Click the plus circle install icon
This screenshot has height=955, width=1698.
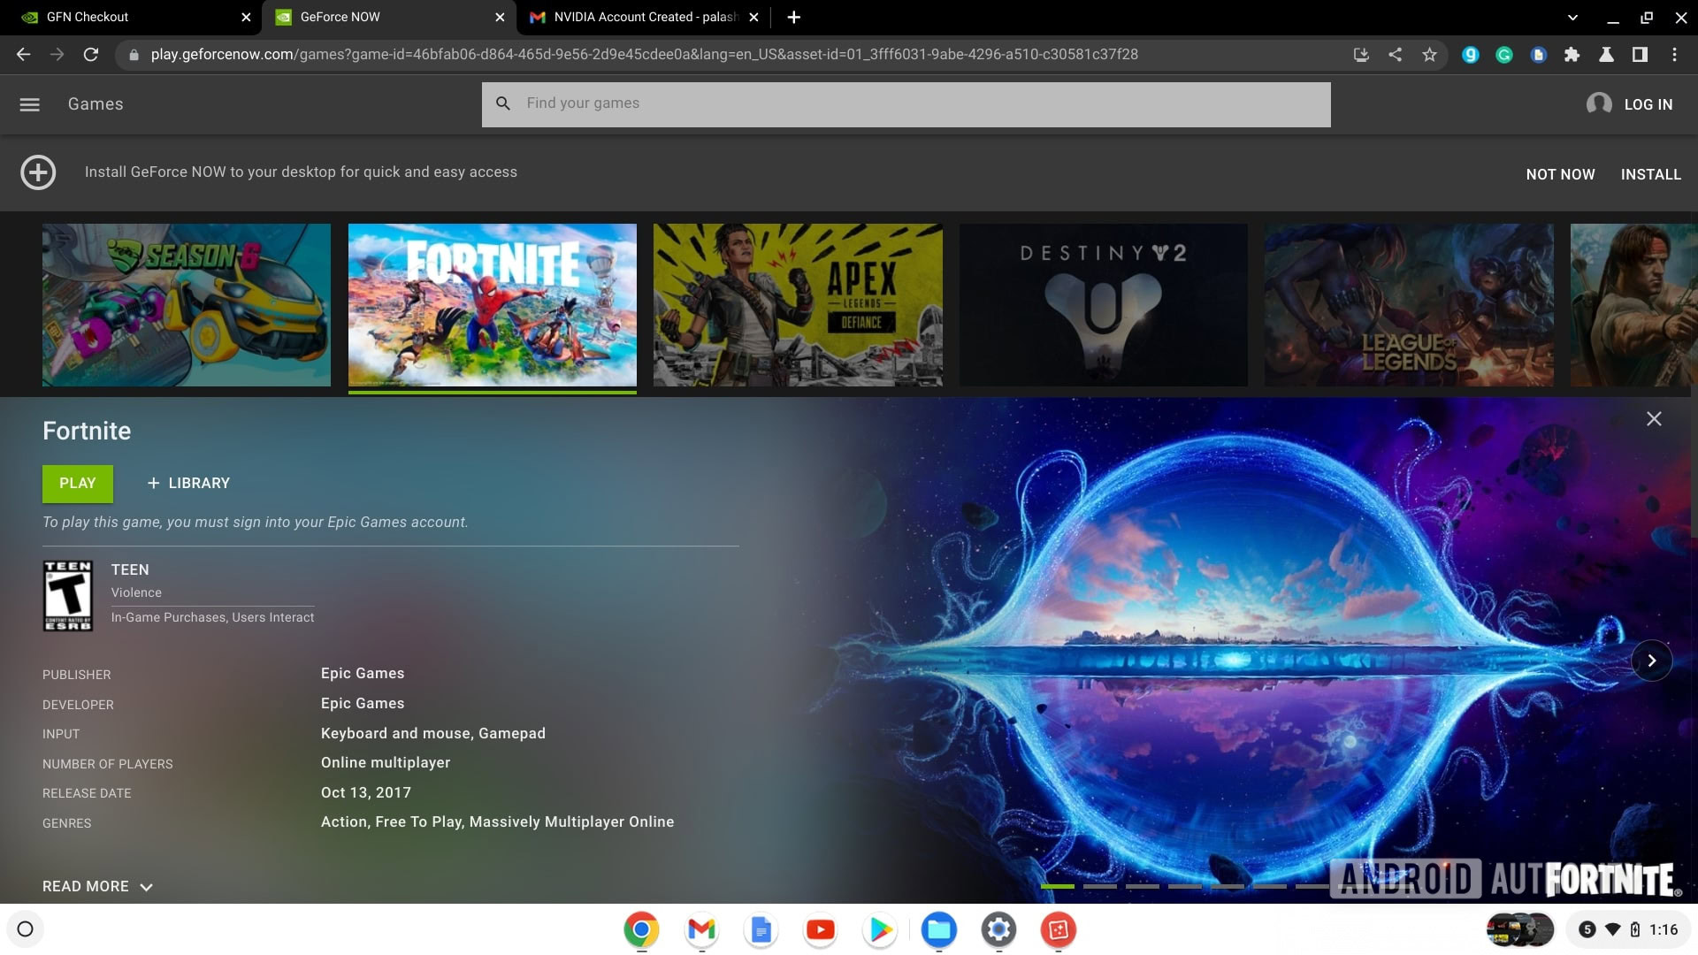click(x=38, y=172)
